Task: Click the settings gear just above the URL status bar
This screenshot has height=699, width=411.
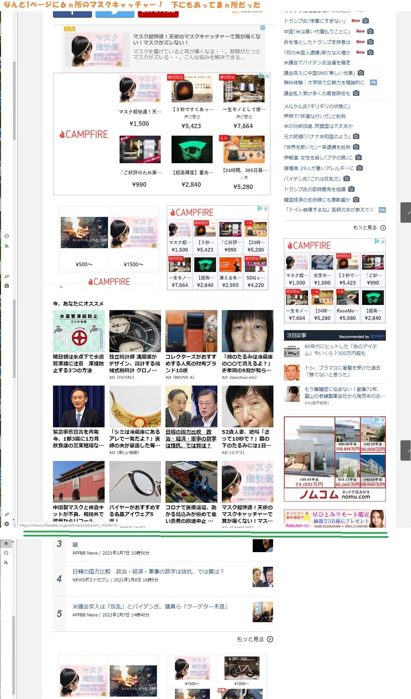Action: point(6,524)
